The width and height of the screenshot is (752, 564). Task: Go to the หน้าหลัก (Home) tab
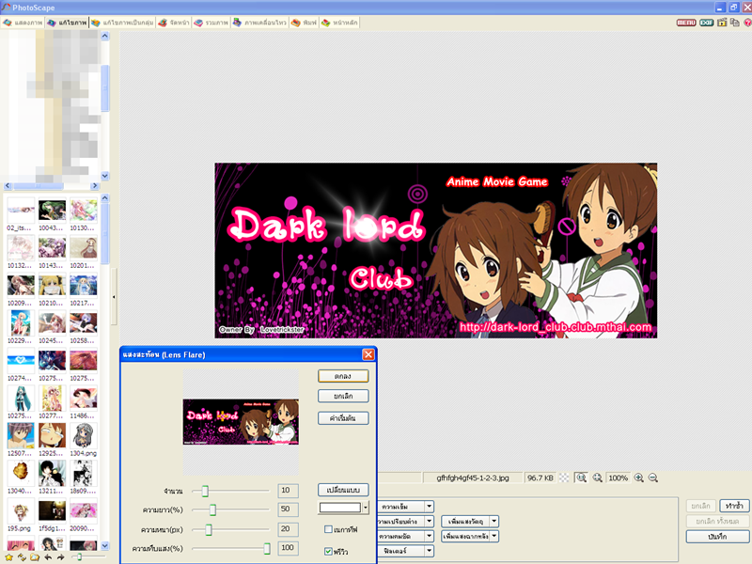(x=339, y=23)
